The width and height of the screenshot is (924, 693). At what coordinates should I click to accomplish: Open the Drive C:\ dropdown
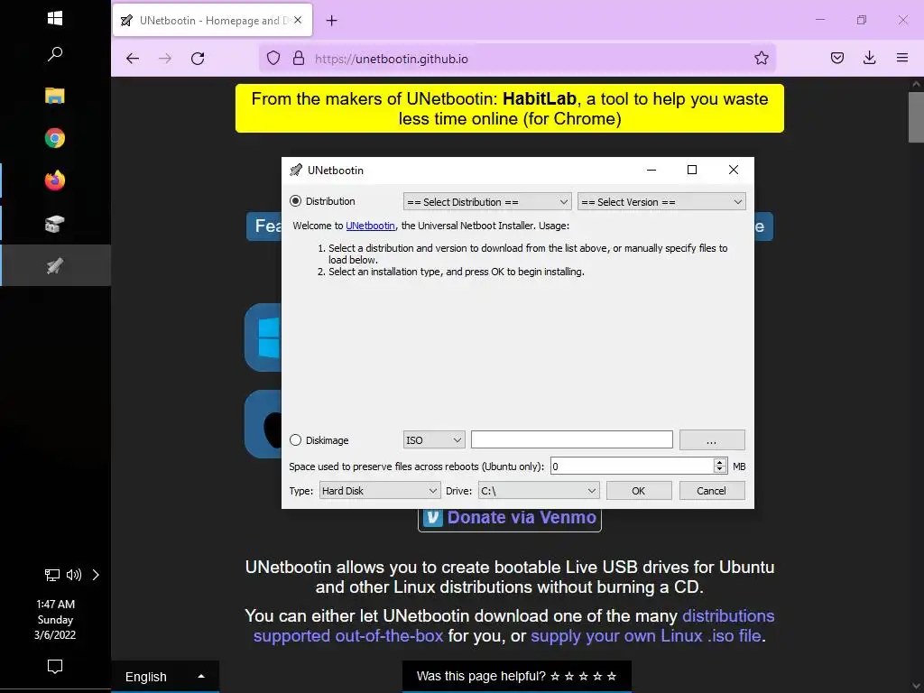539,490
